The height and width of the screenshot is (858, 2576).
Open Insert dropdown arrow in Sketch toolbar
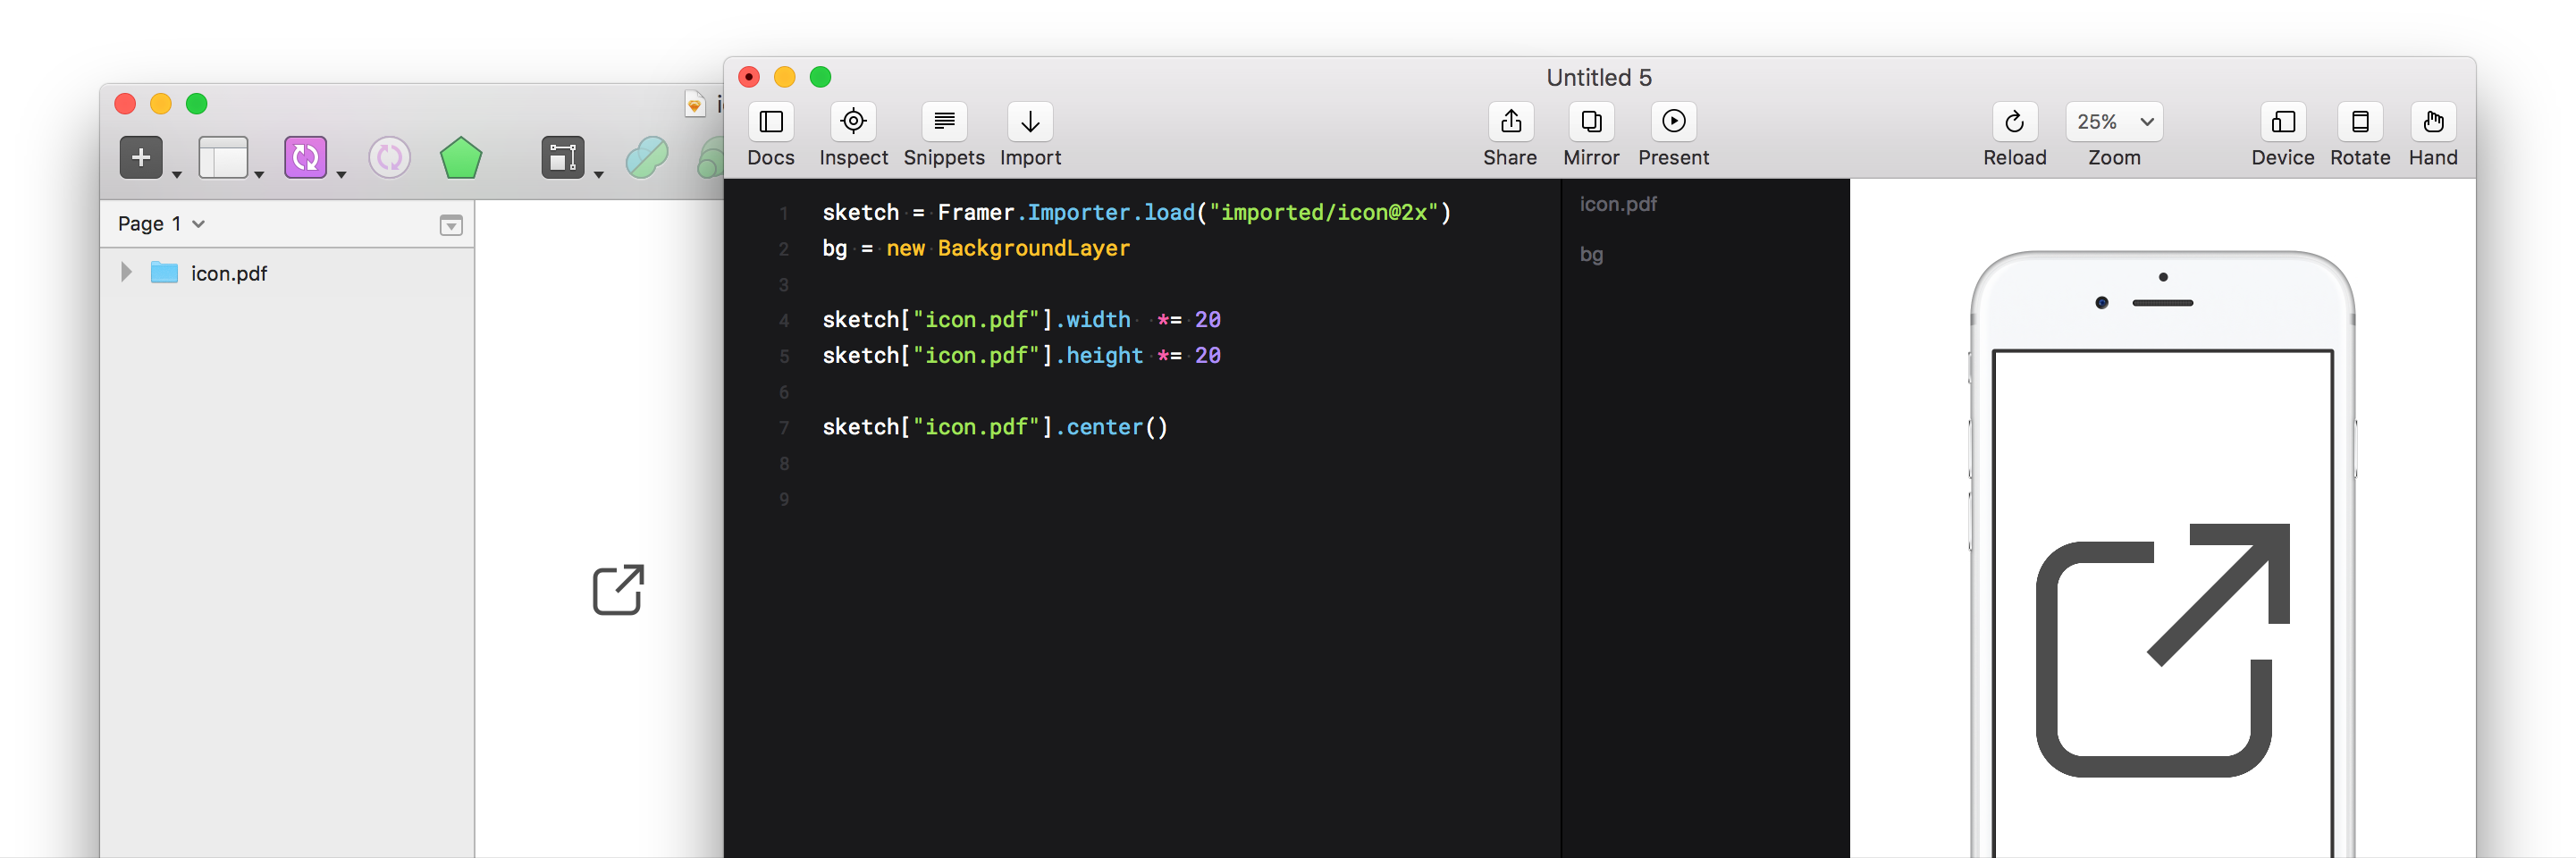click(177, 174)
